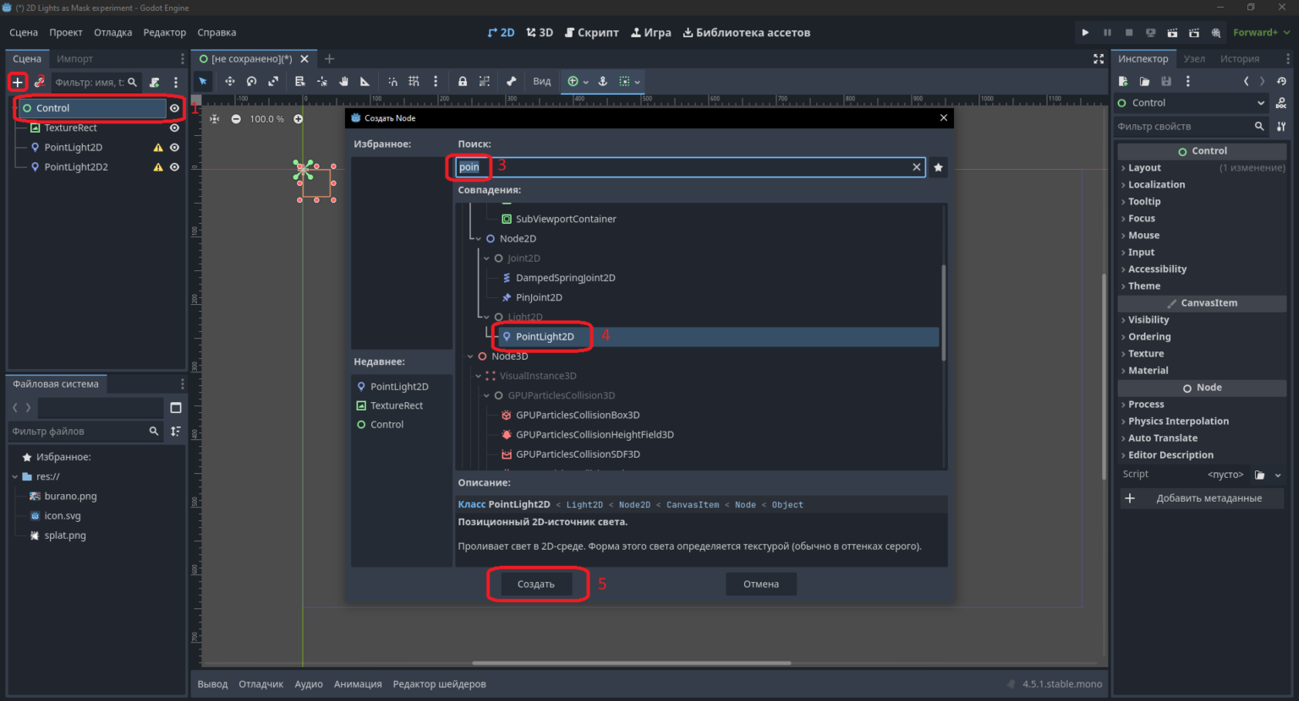Add search to favorites with star icon

[938, 167]
